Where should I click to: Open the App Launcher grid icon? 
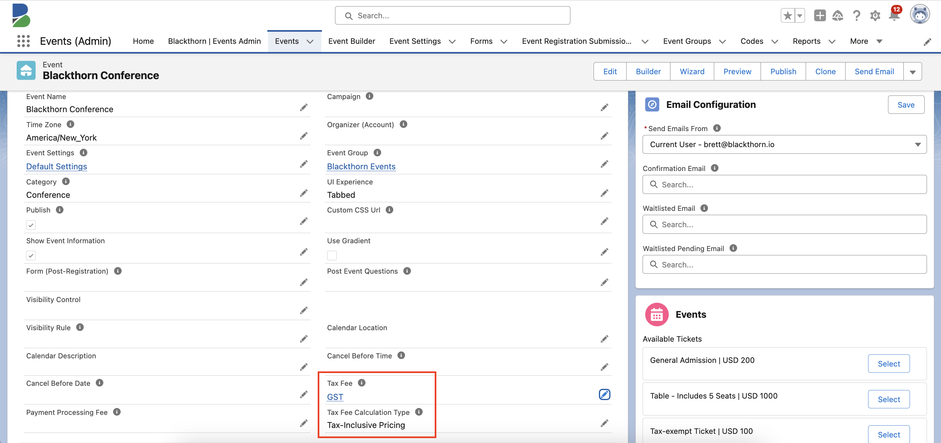(x=24, y=41)
